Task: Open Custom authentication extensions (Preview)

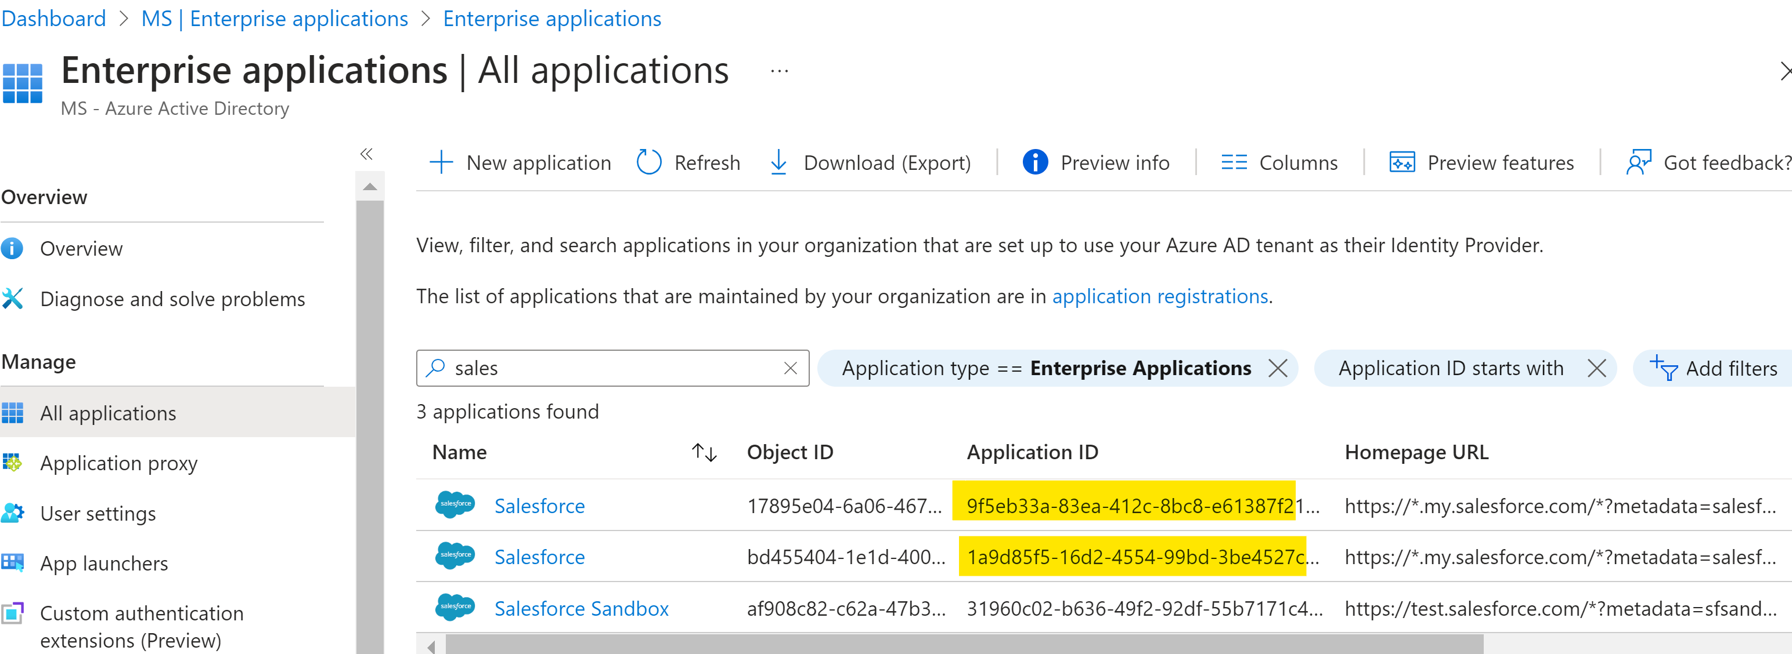Action: (x=142, y=626)
